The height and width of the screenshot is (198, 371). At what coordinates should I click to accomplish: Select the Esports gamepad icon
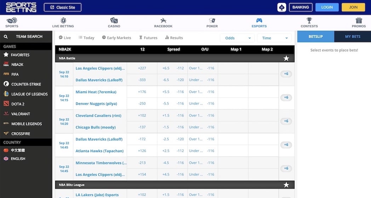(x=259, y=20)
